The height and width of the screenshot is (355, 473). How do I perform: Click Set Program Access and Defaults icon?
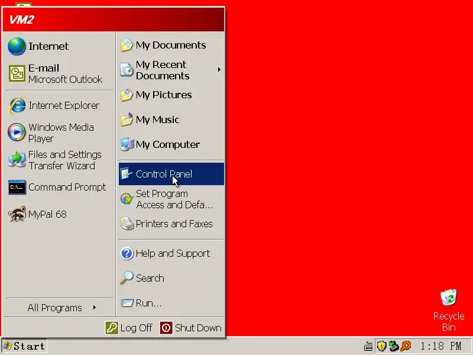click(127, 199)
